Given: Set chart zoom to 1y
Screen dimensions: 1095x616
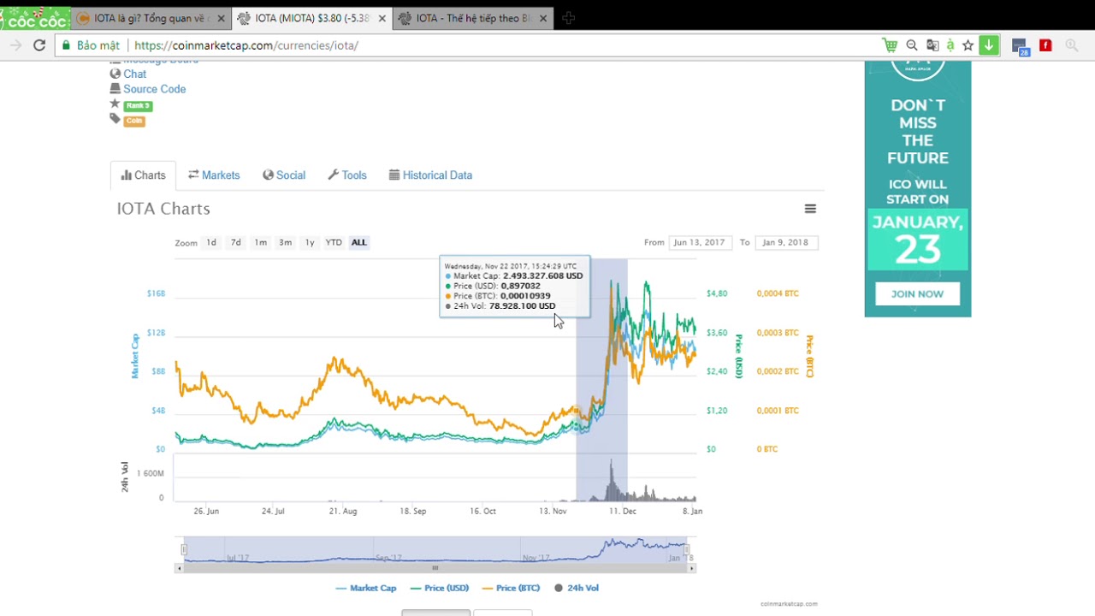Looking at the screenshot, I should click(x=310, y=242).
